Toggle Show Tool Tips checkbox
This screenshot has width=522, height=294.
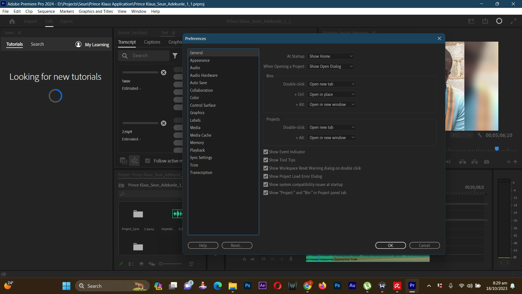pos(266,160)
